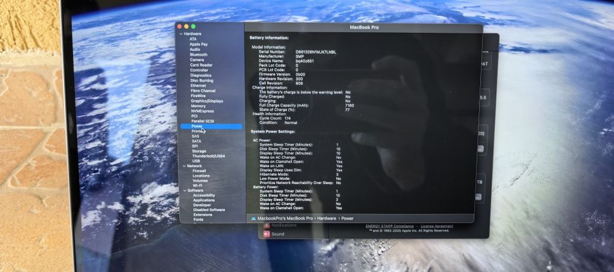Click the Sound label in System Settings
Viewport: 614px width, 272px height.
[278, 234]
